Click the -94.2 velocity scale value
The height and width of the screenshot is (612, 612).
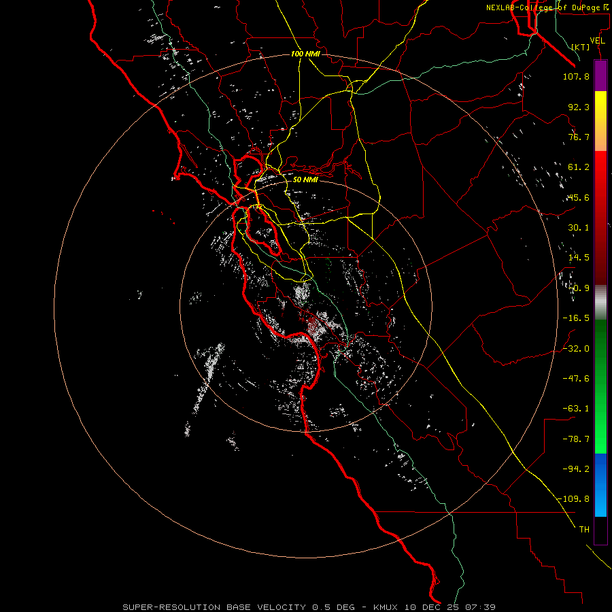[576, 469]
